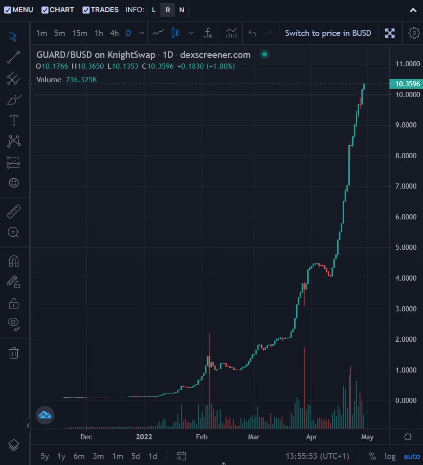Toggle stay in drawing mode
Screen dimensions: 423x465
(x=14, y=282)
